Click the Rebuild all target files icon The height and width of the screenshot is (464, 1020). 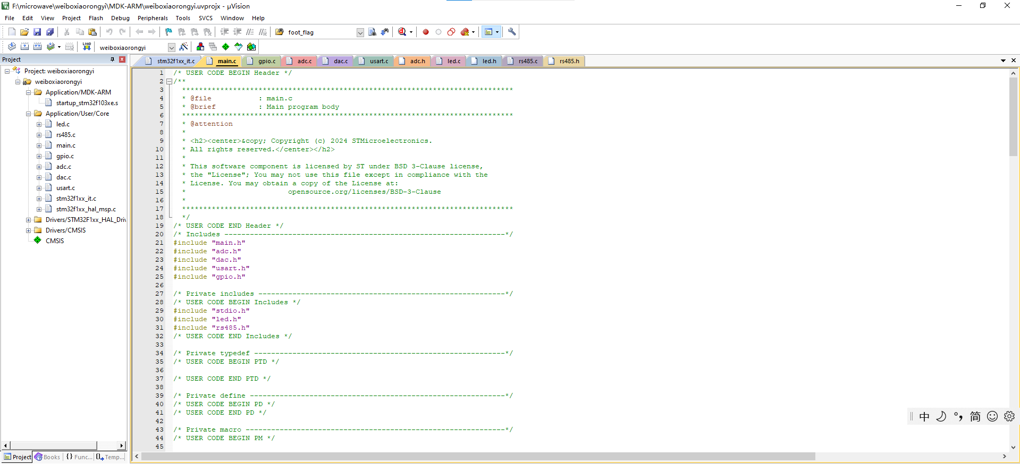tap(37, 47)
